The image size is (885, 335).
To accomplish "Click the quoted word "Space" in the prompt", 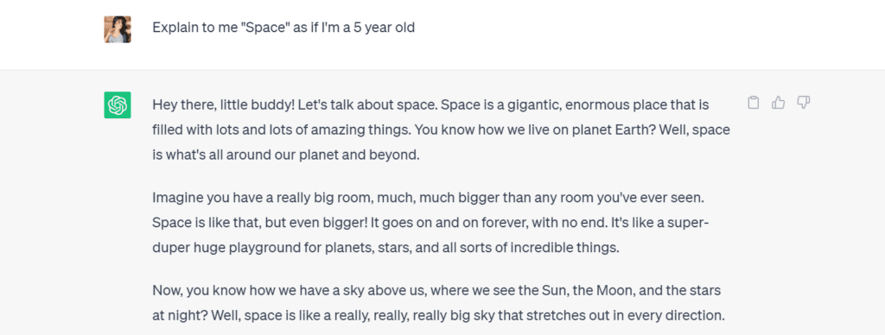I will click(x=264, y=28).
